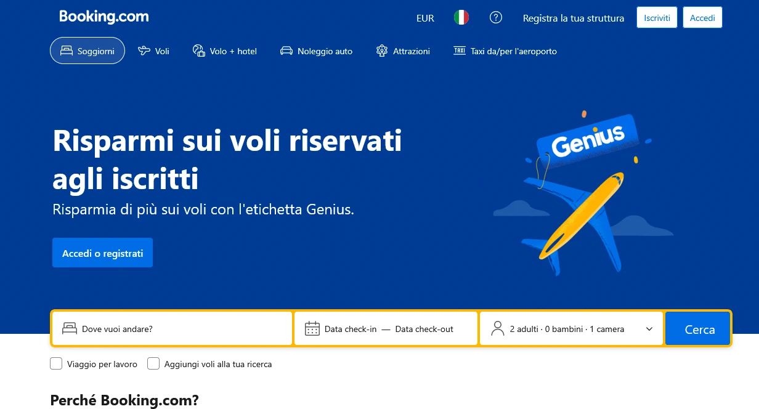The image size is (759, 409).
Task: Click the Booking.com logo
Action: 104,17
